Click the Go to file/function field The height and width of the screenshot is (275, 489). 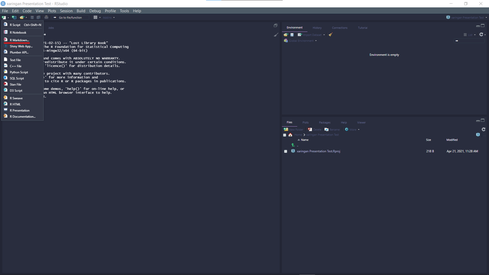pyautogui.click(x=71, y=18)
